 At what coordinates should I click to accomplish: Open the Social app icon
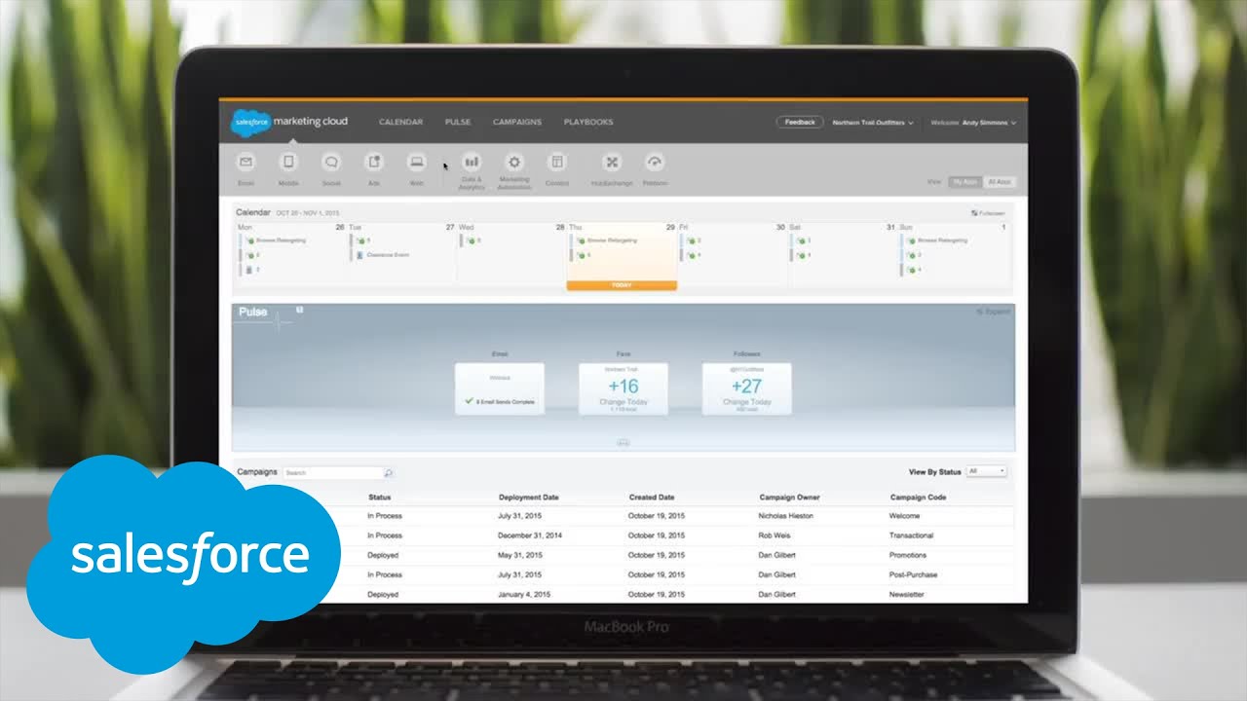click(x=331, y=163)
